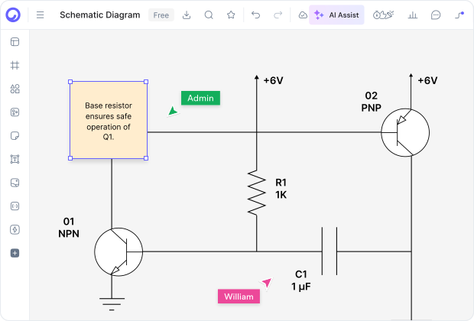Expand more tools with plus button
Viewport: 474px width, 321px height.
tap(15, 253)
